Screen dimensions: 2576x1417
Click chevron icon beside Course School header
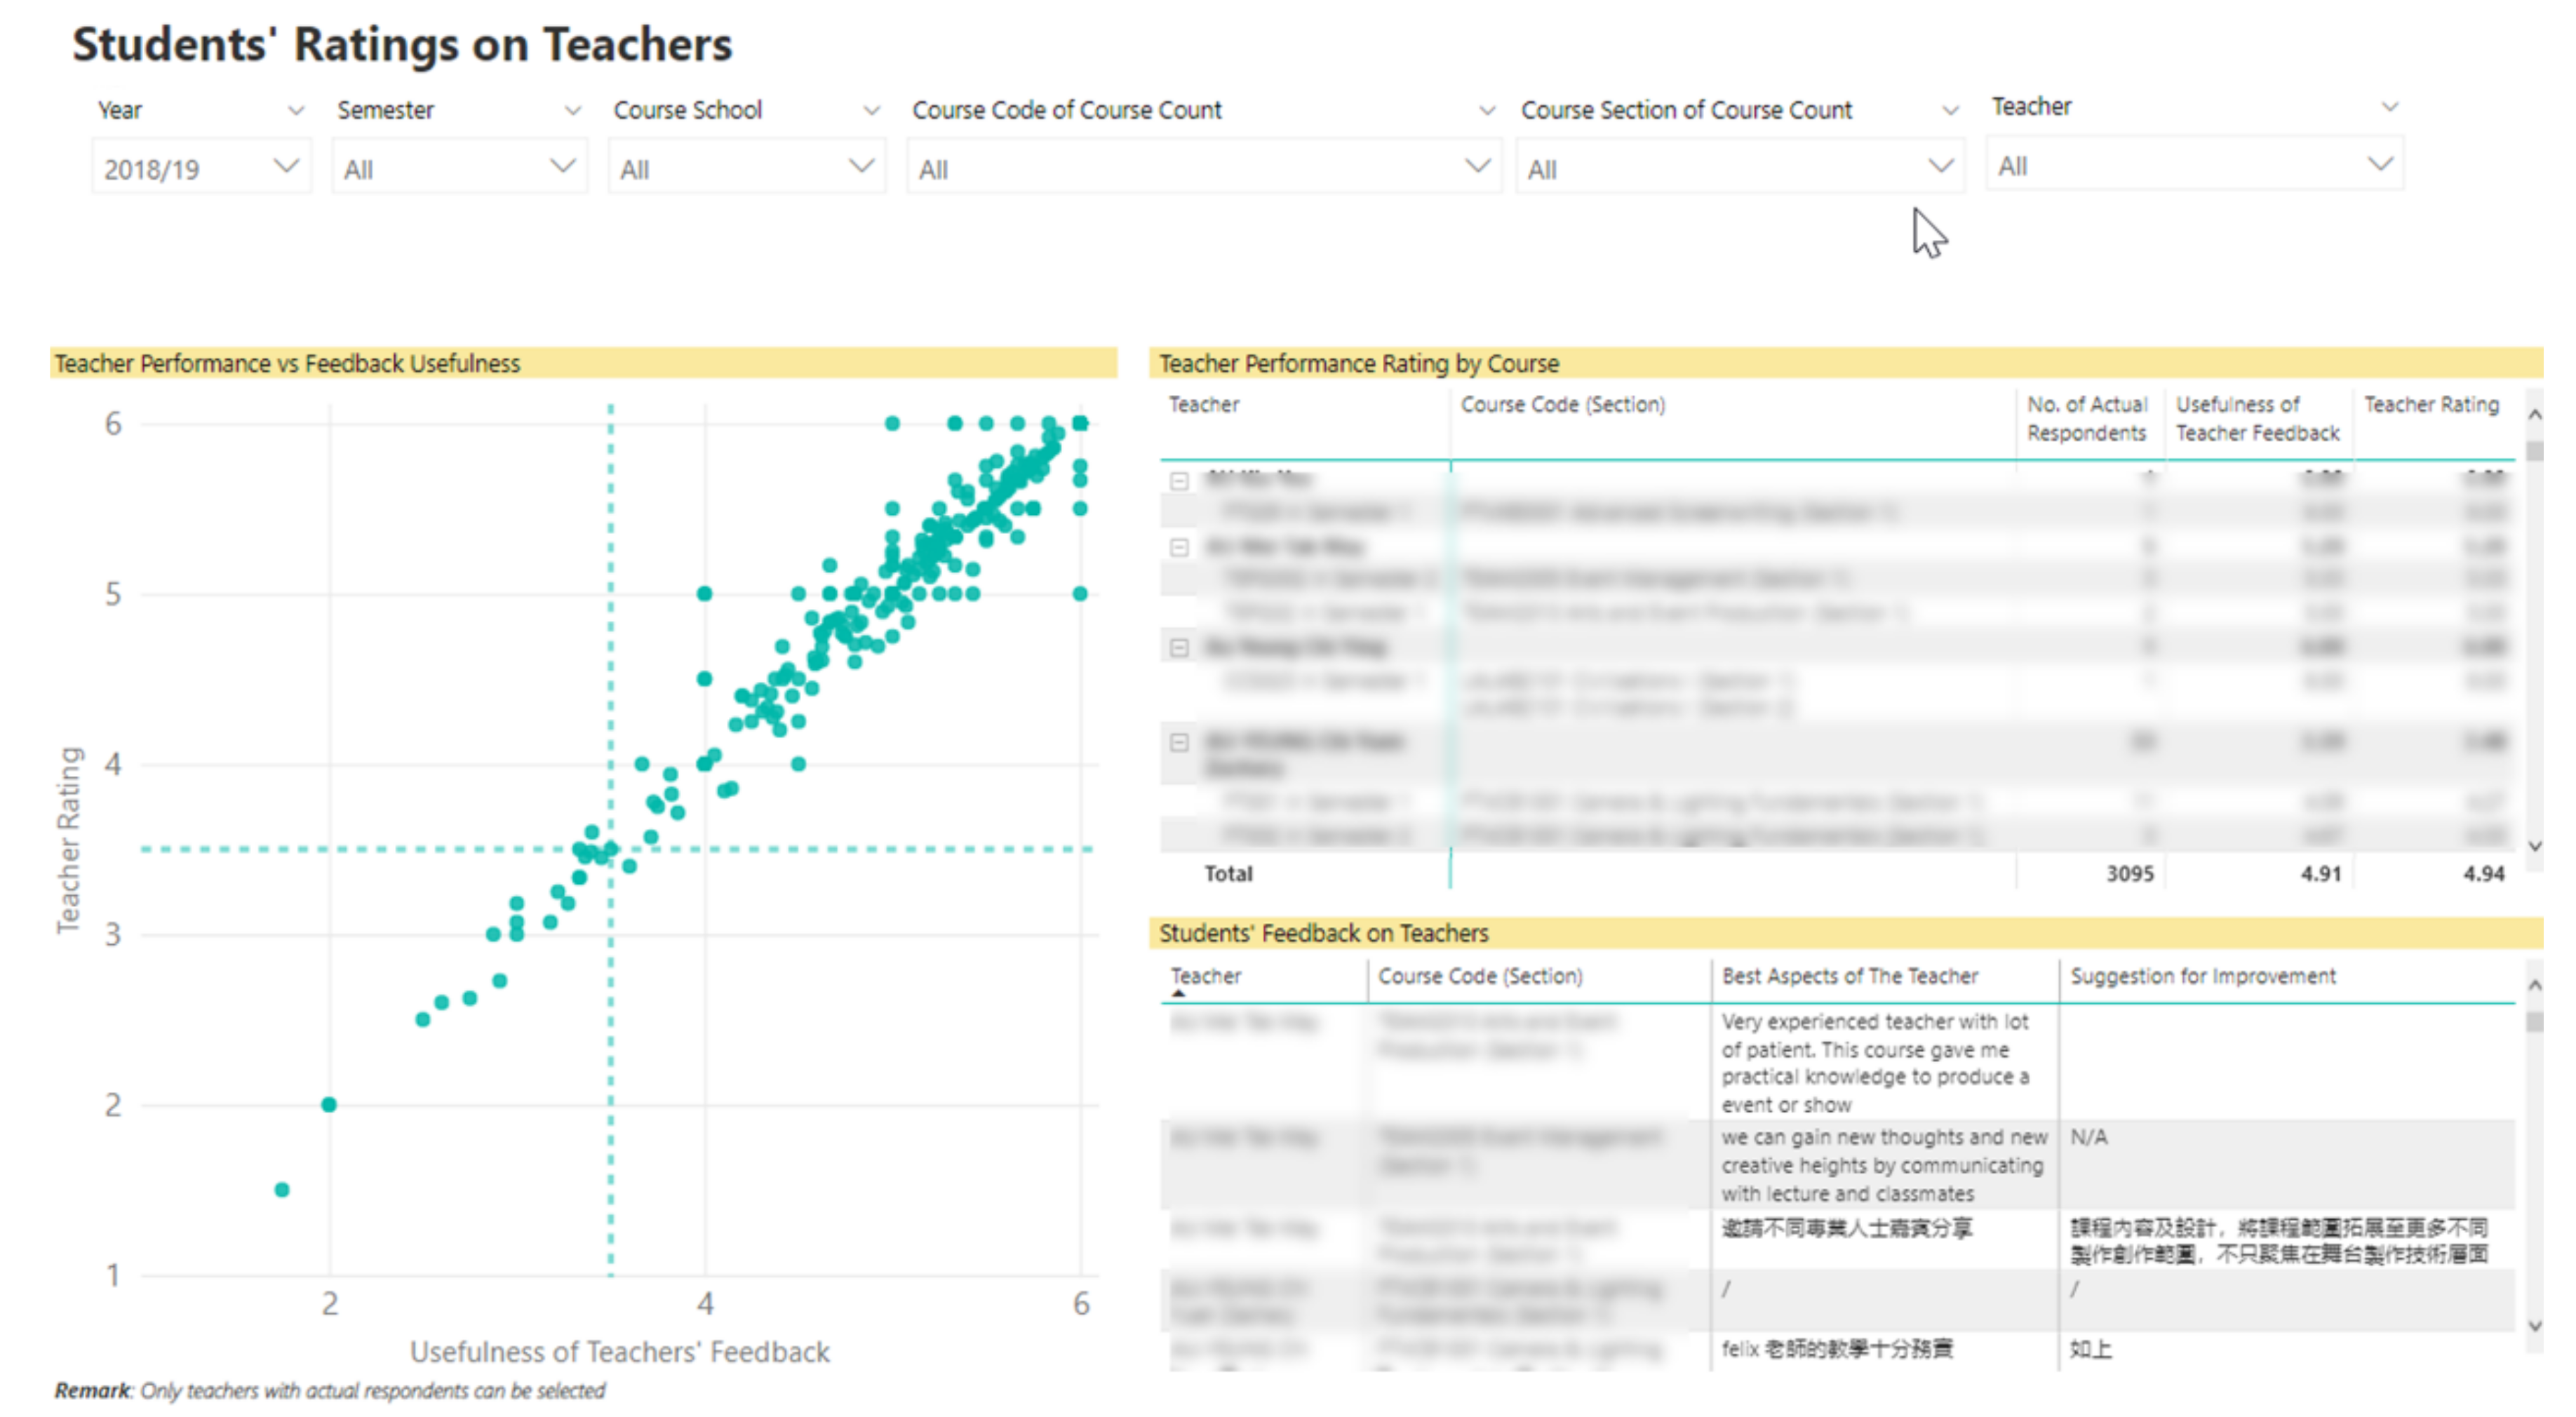(872, 110)
